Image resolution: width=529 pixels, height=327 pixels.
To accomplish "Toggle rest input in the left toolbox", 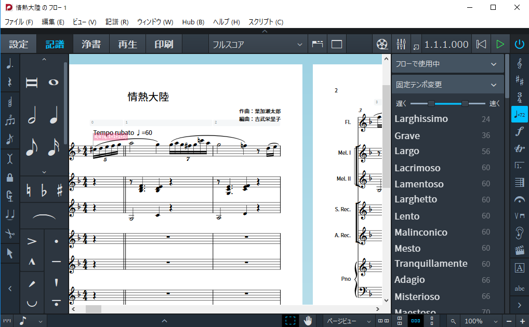I will click(x=10, y=82).
